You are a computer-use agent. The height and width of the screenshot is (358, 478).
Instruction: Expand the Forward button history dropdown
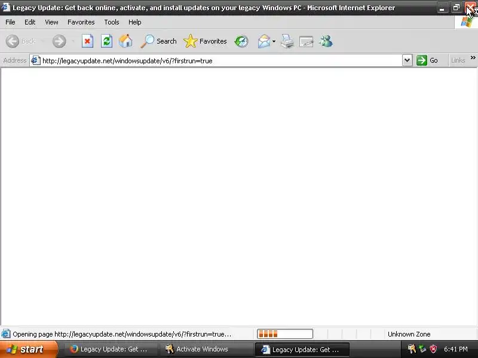[x=73, y=41]
